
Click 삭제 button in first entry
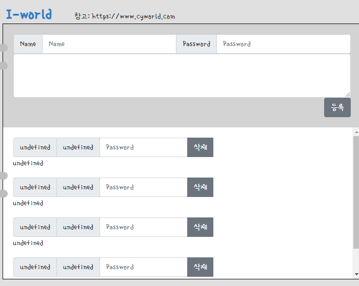[200, 147]
